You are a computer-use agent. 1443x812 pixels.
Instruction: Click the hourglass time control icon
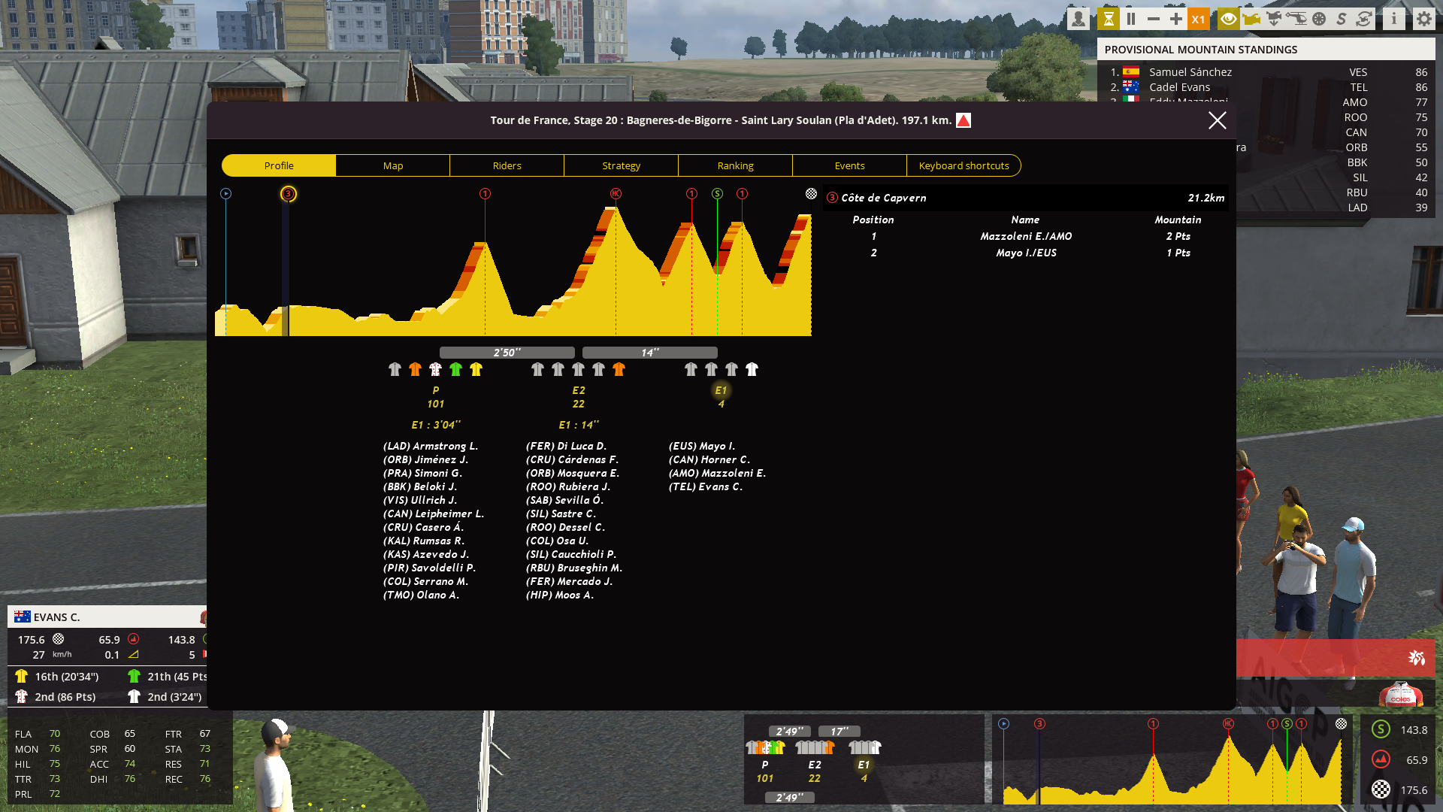pyautogui.click(x=1109, y=19)
